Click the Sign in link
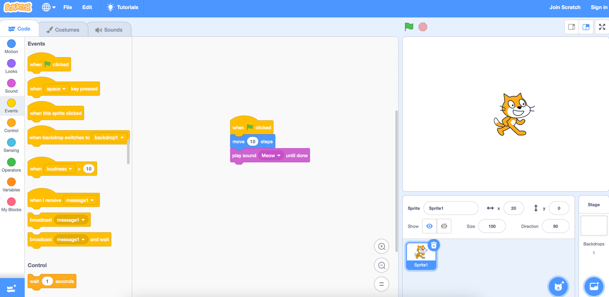This screenshot has width=609, height=297. [599, 8]
